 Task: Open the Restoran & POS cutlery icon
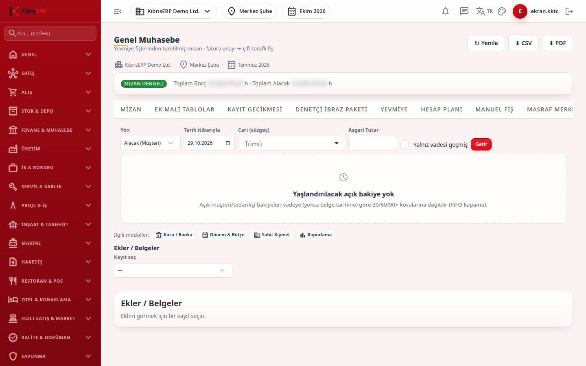[x=13, y=281]
